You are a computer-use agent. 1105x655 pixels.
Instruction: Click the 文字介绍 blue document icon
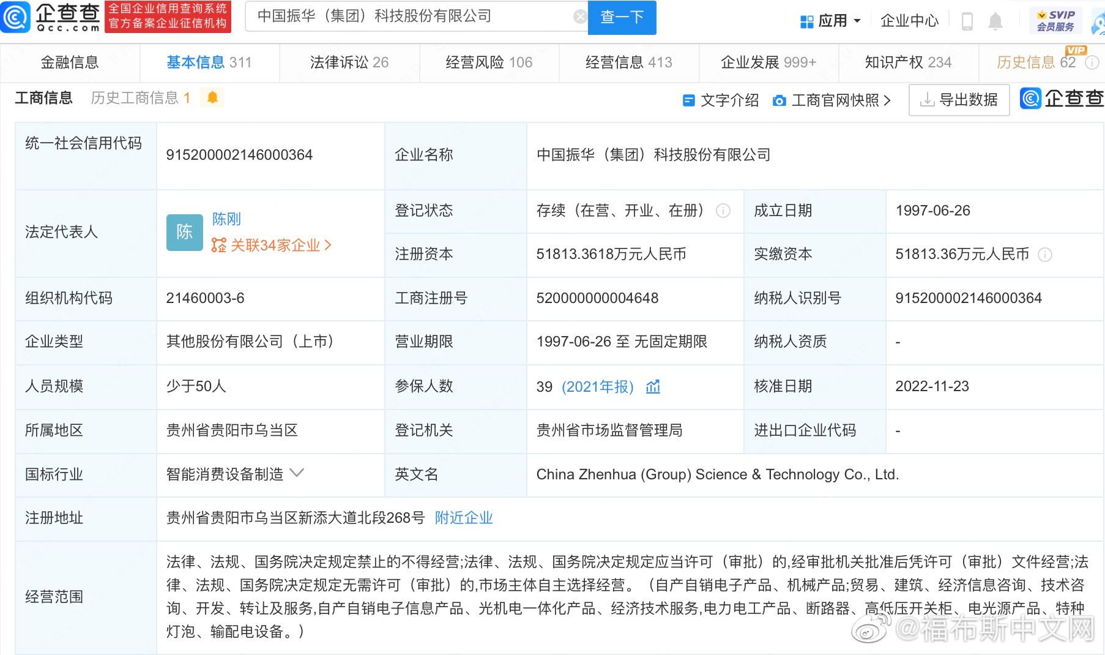tap(689, 100)
